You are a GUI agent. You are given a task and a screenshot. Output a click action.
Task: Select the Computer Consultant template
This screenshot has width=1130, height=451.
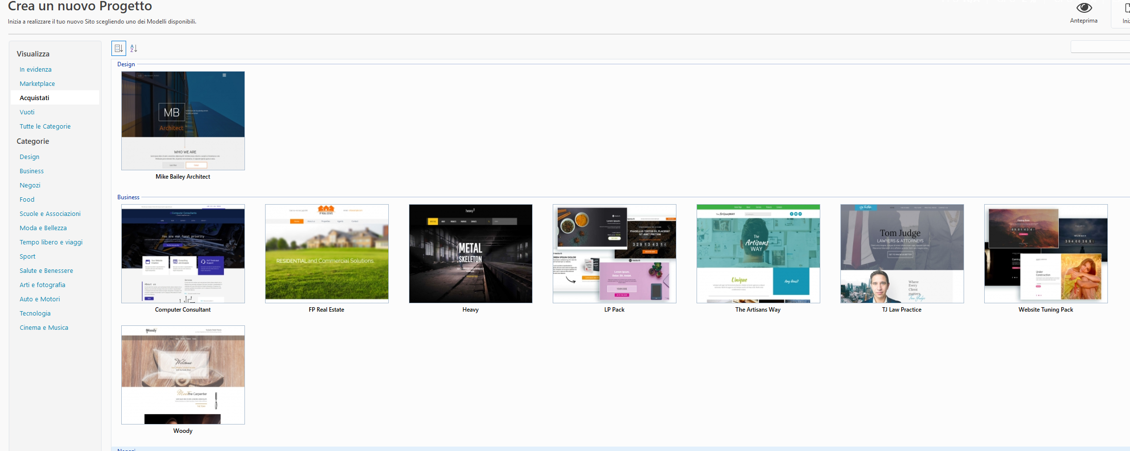pyautogui.click(x=183, y=254)
